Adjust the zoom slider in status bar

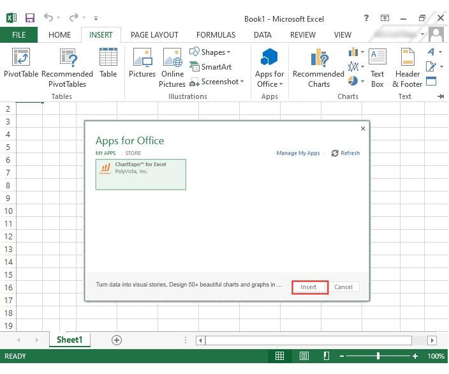tap(378, 356)
